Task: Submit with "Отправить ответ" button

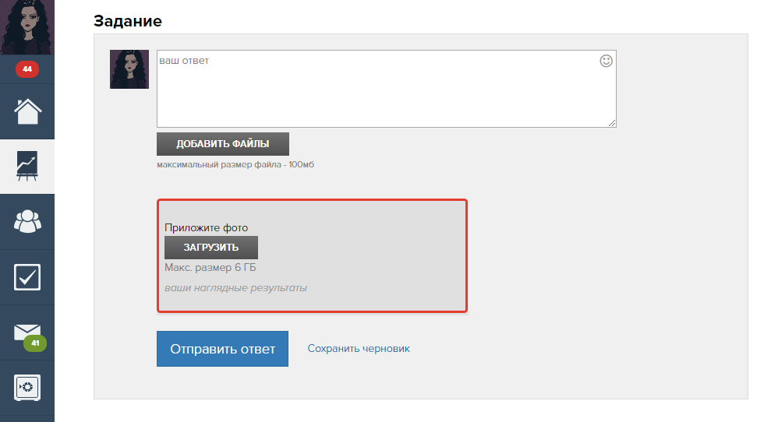Action: click(x=222, y=349)
